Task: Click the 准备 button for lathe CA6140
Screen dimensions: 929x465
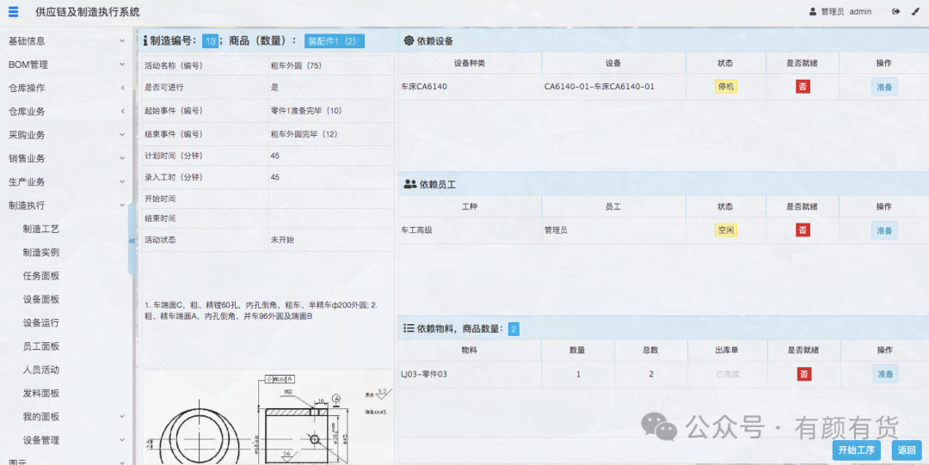Action: pyautogui.click(x=883, y=87)
